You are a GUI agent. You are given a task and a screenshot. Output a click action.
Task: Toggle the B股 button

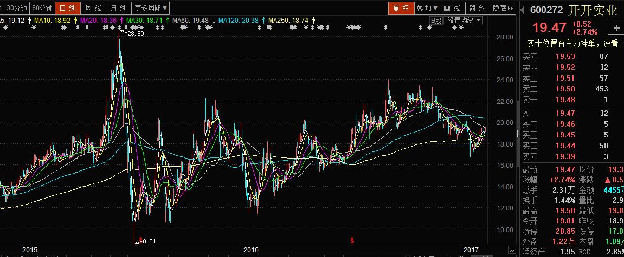tap(436, 21)
